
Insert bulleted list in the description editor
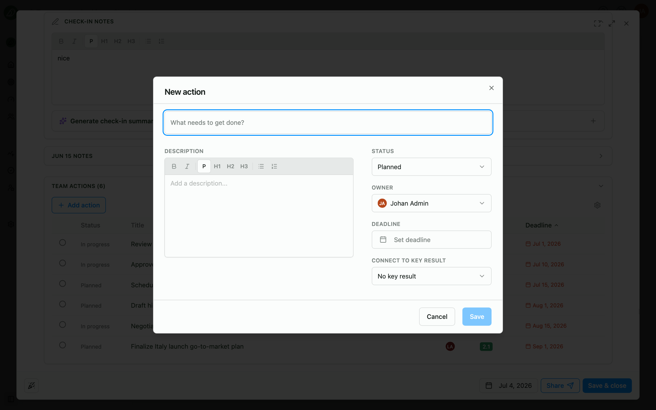pyautogui.click(x=261, y=166)
